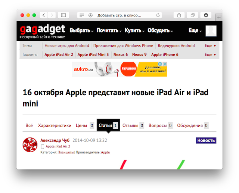Switch to the Обсуждения tab
The image size is (239, 193).
tap(193, 125)
